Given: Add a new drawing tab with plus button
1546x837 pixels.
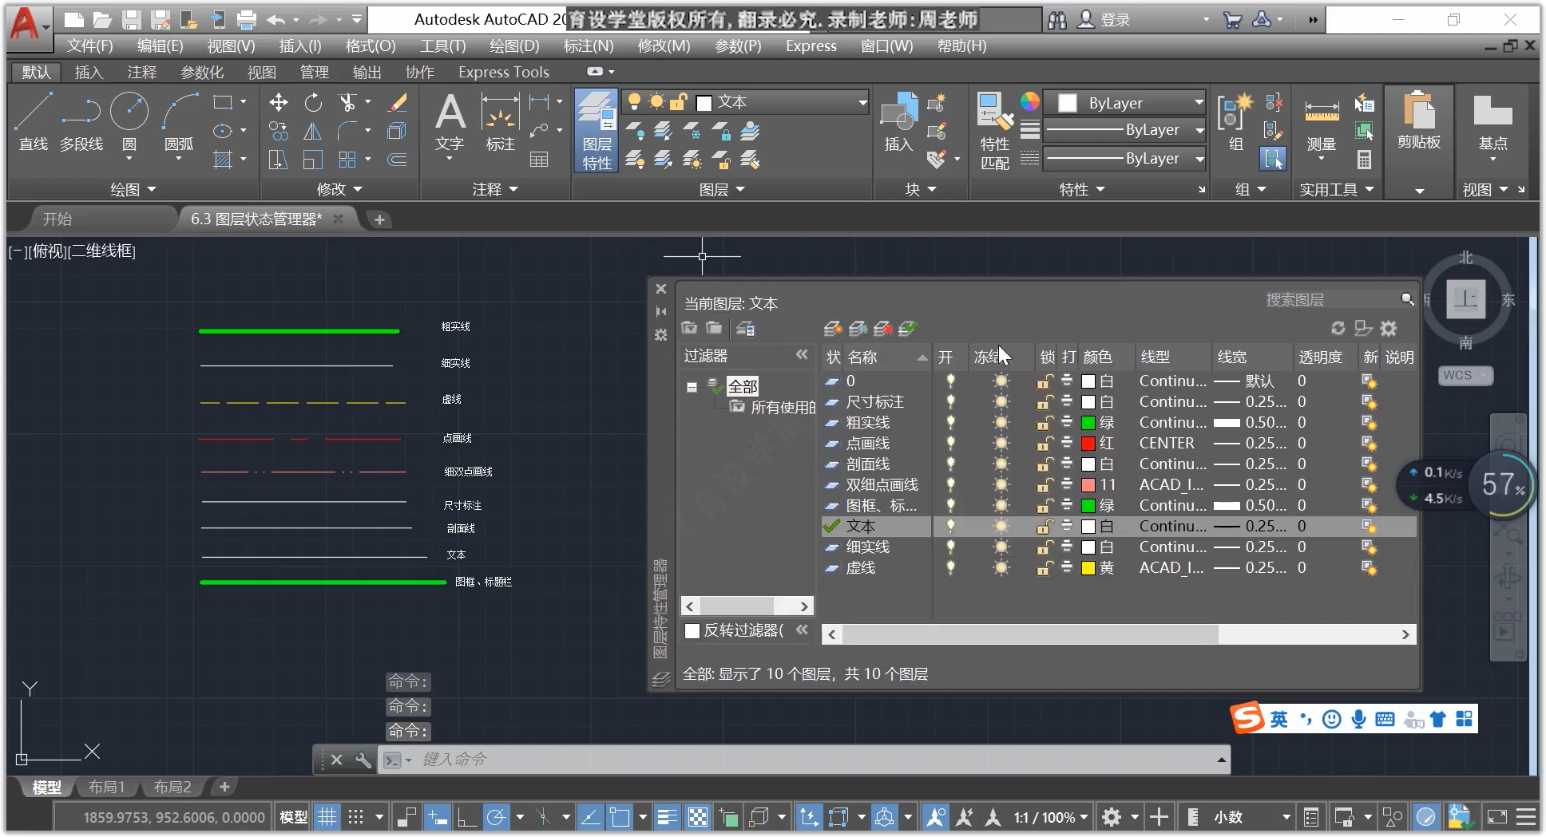Looking at the screenshot, I should click(x=379, y=219).
